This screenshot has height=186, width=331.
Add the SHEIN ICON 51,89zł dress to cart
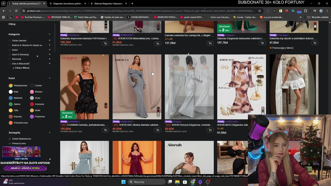158,43
